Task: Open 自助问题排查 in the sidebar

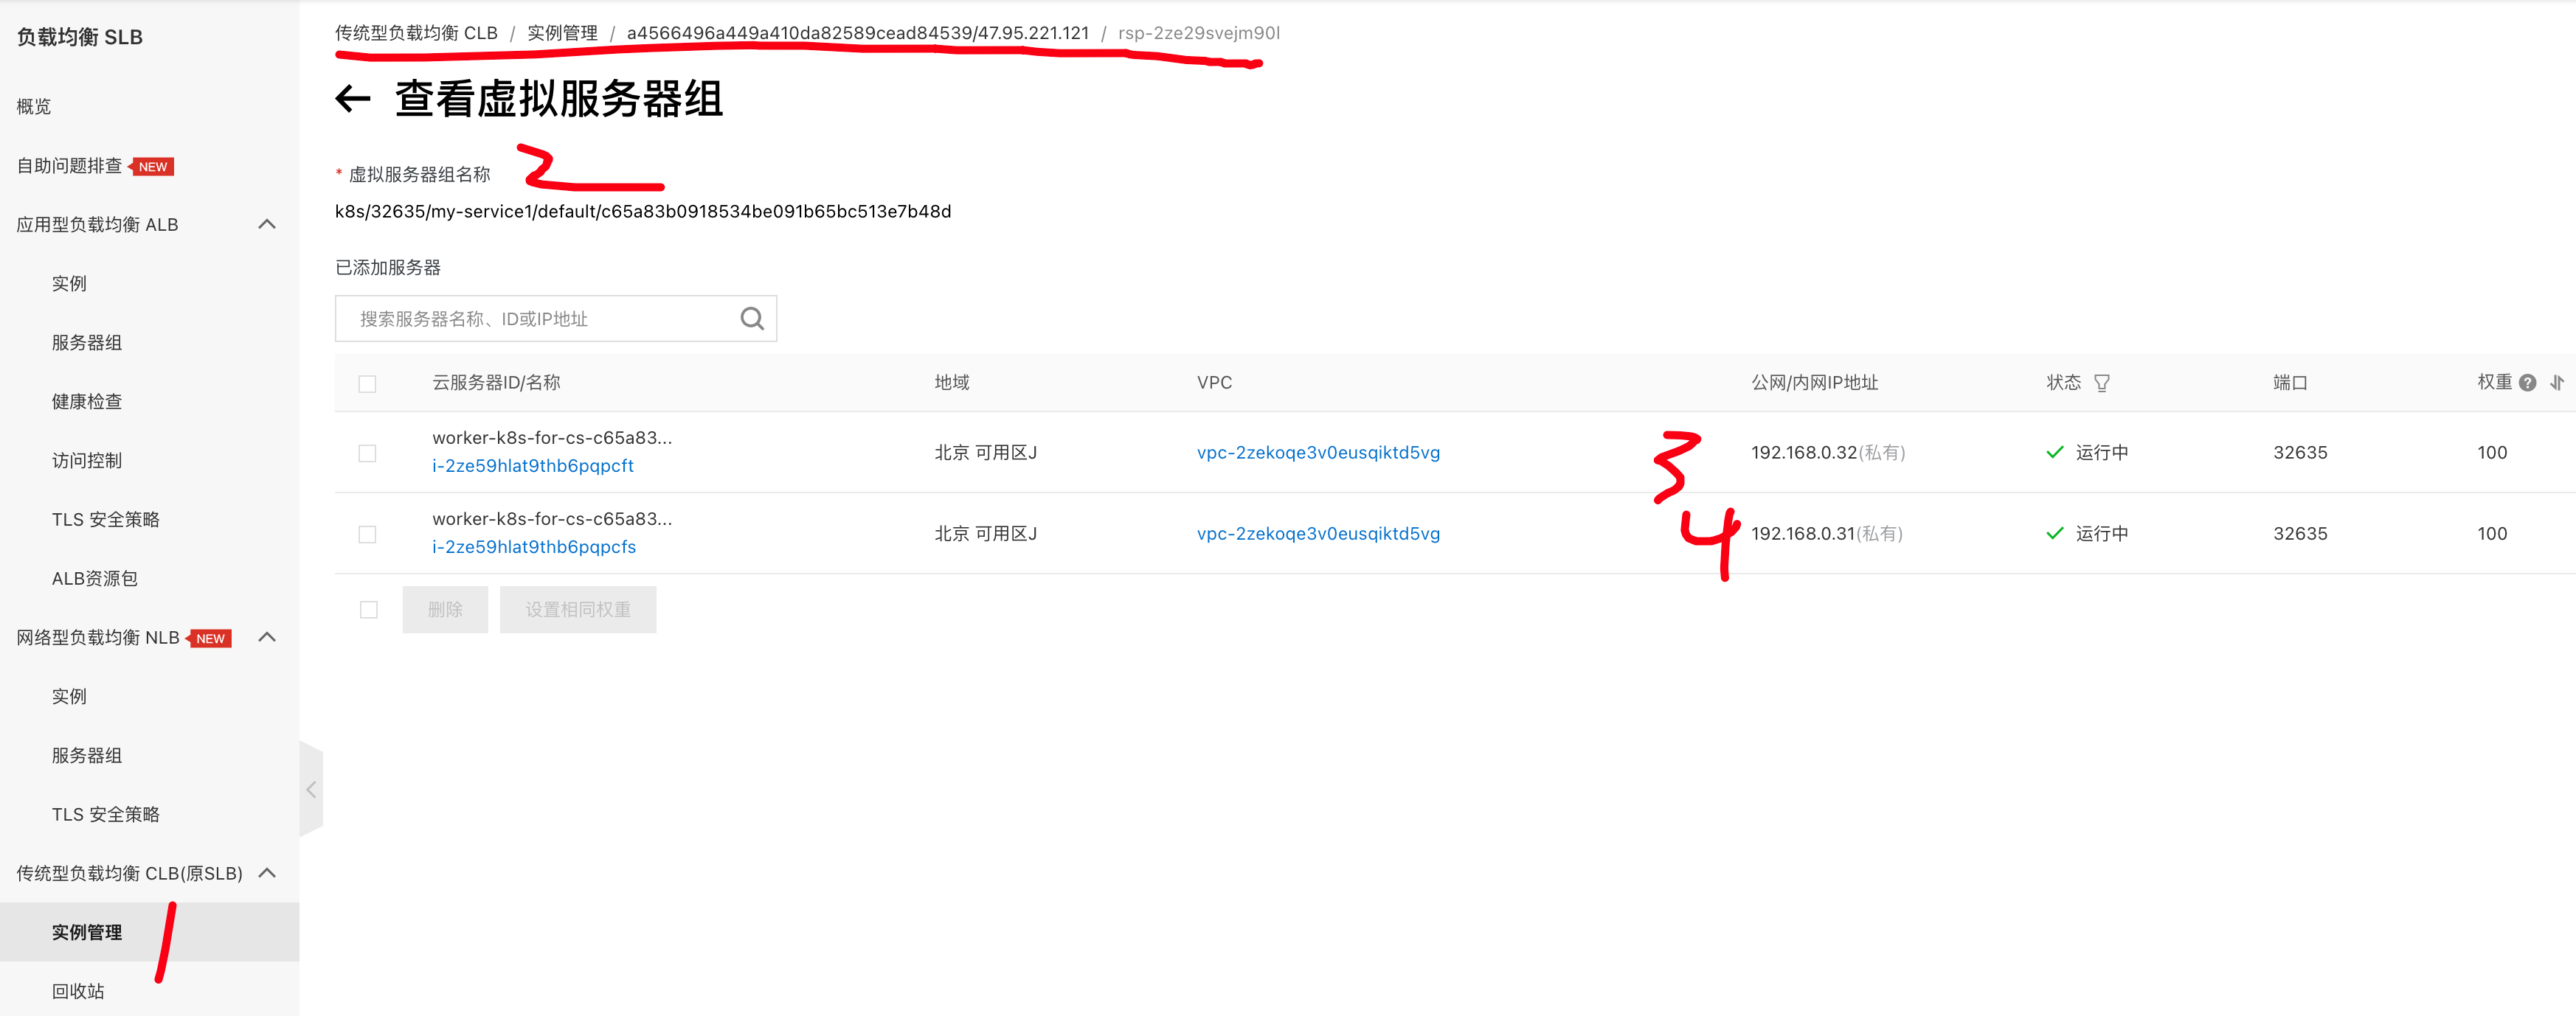Action: click(x=69, y=166)
